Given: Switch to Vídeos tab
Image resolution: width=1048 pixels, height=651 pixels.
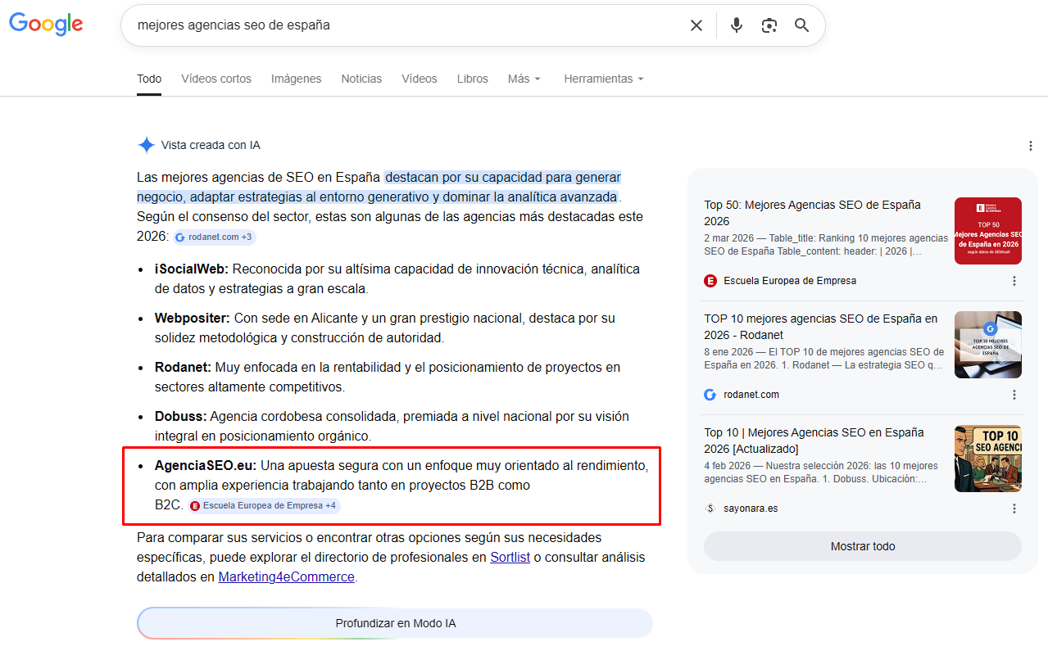Looking at the screenshot, I should [420, 79].
